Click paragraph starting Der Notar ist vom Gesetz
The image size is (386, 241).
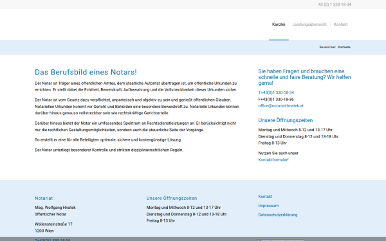(x=137, y=107)
